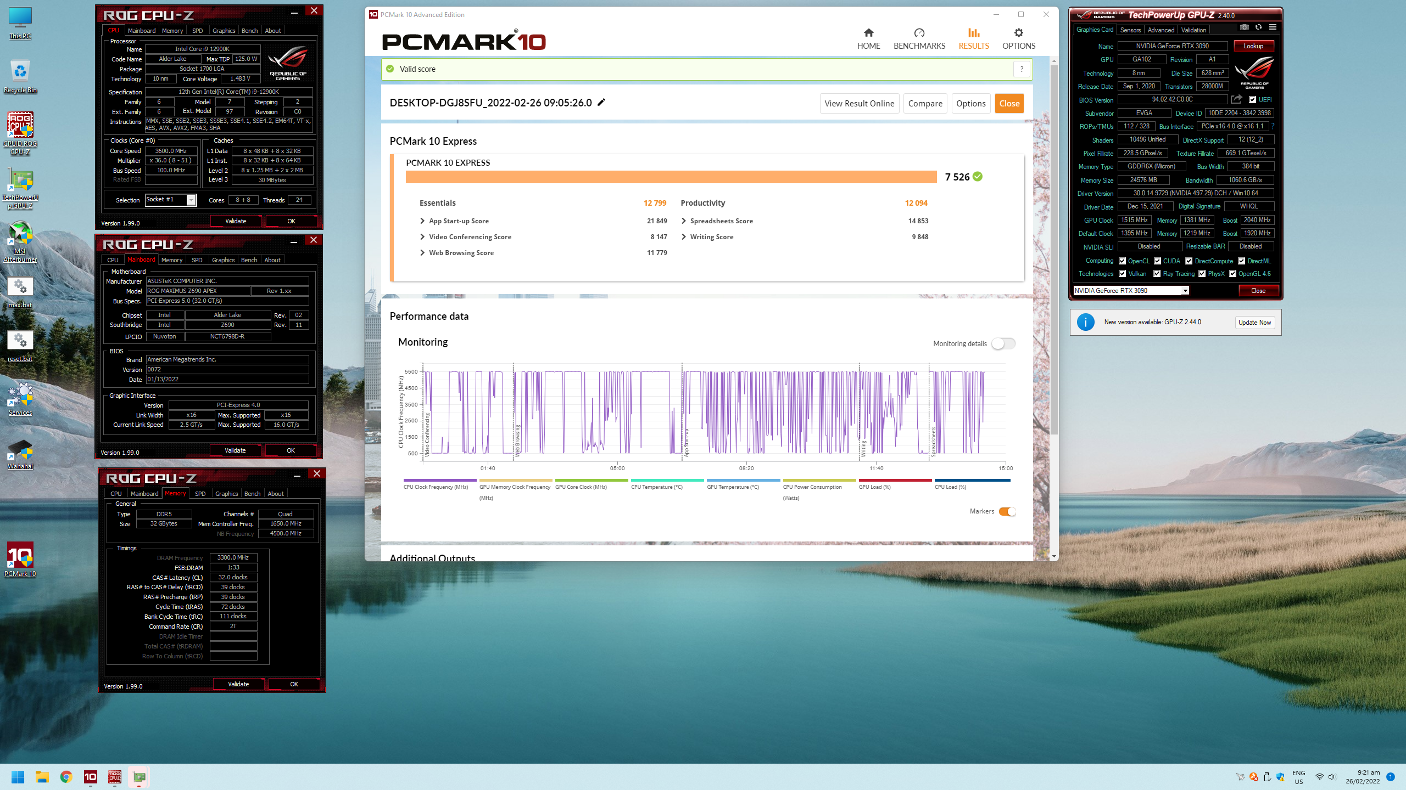Click Update Now button for GPU-Z
This screenshot has height=790, width=1406.
[x=1254, y=323]
